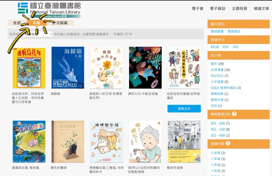Filter by the EPUB reading format
The image size is (272, 176).
click(x=215, y=47)
